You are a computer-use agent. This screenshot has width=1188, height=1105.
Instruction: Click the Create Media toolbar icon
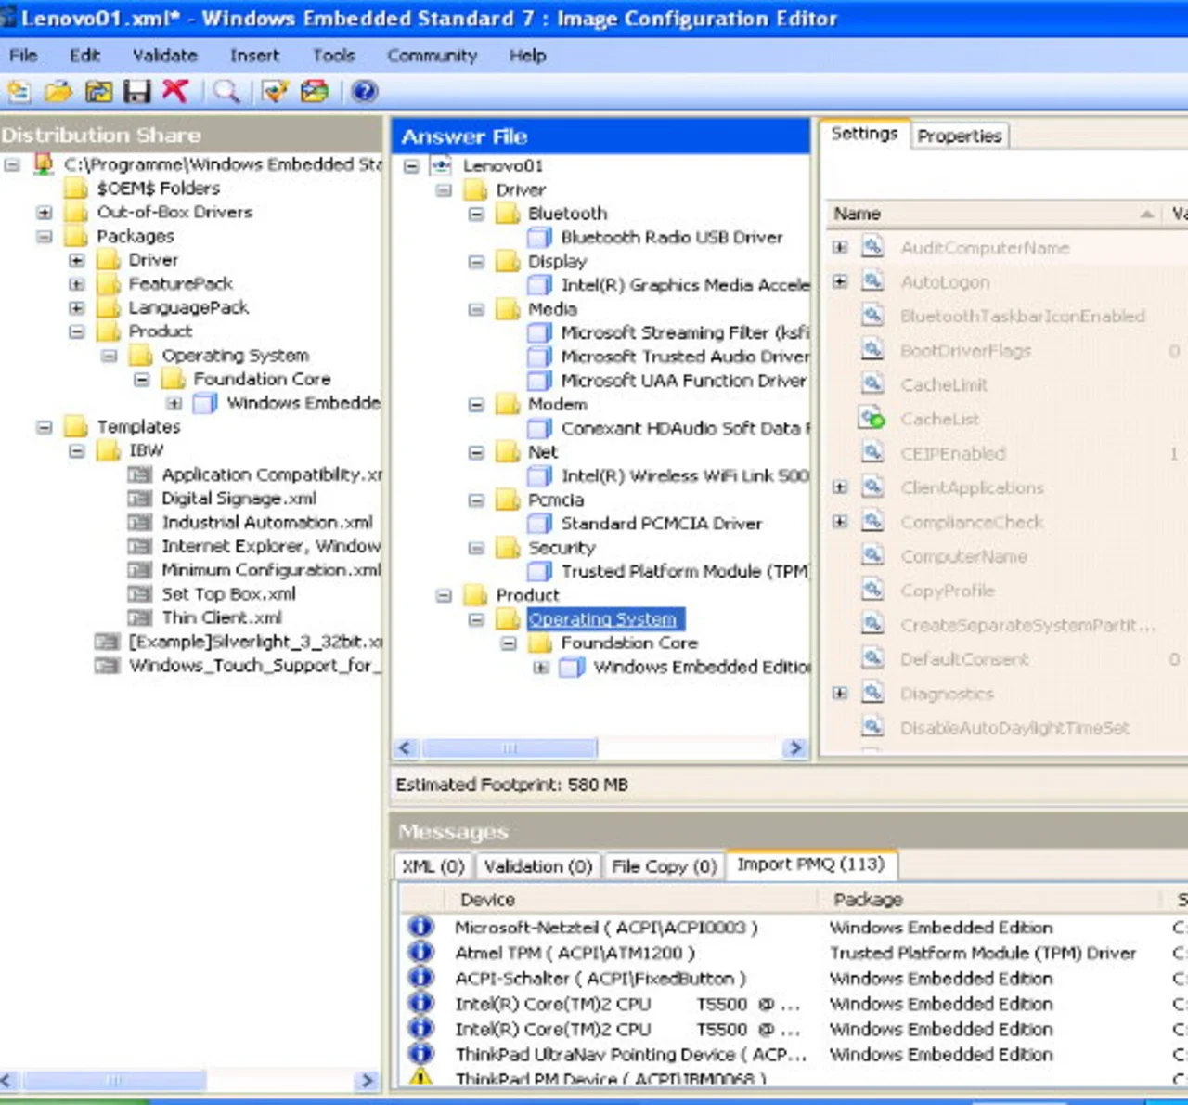pos(315,91)
